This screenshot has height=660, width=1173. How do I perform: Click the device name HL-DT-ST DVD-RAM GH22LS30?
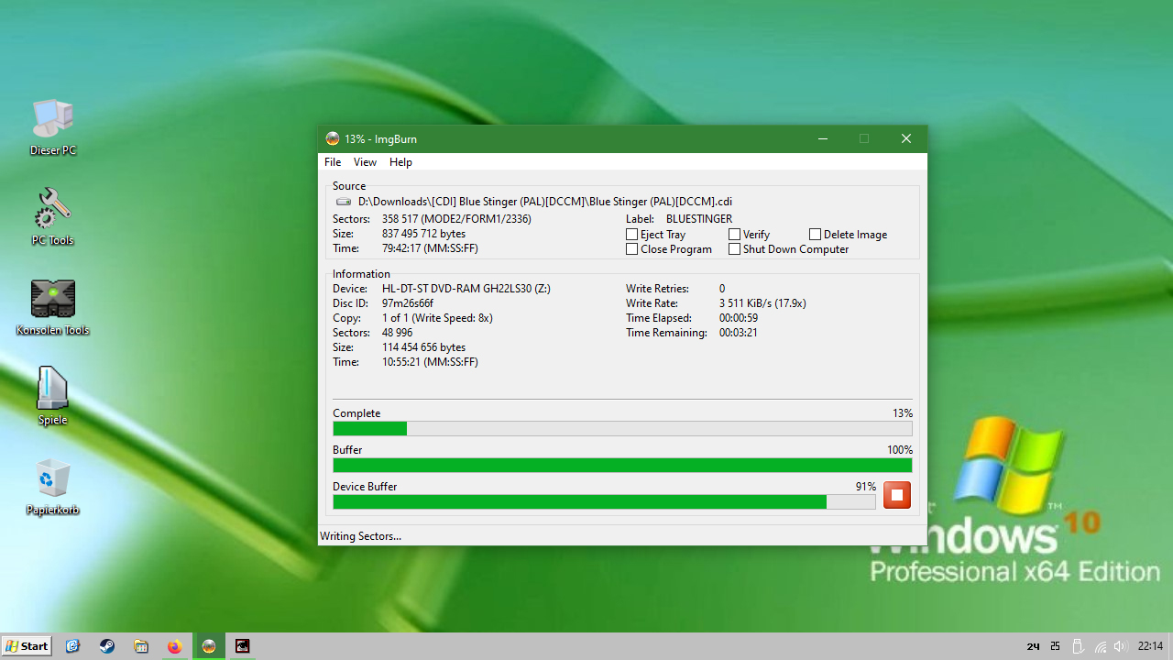[466, 289]
